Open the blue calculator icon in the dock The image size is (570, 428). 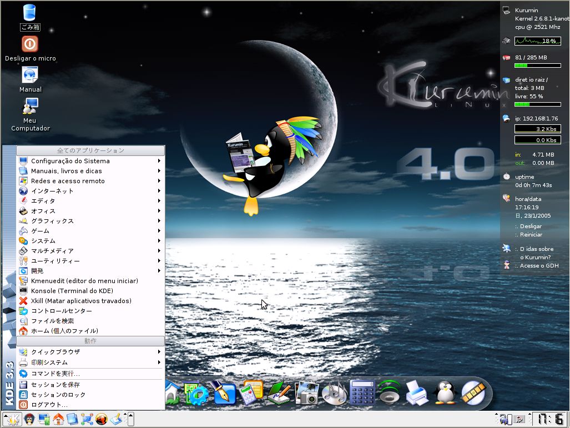(x=362, y=392)
